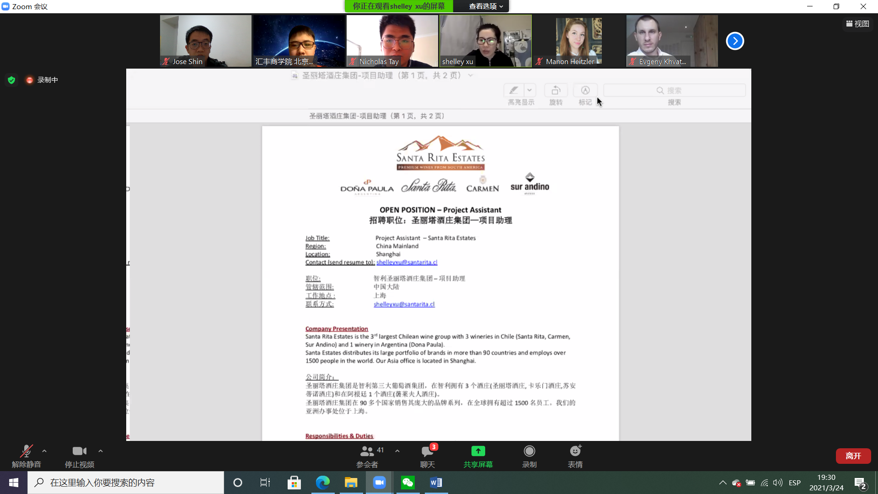Click the battery icon in the system tray
This screenshot has height=494, width=878.
point(750,483)
